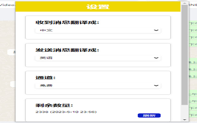Click the topmost green chat message at right edge
The image size is (197, 123).
[x=193, y=23]
